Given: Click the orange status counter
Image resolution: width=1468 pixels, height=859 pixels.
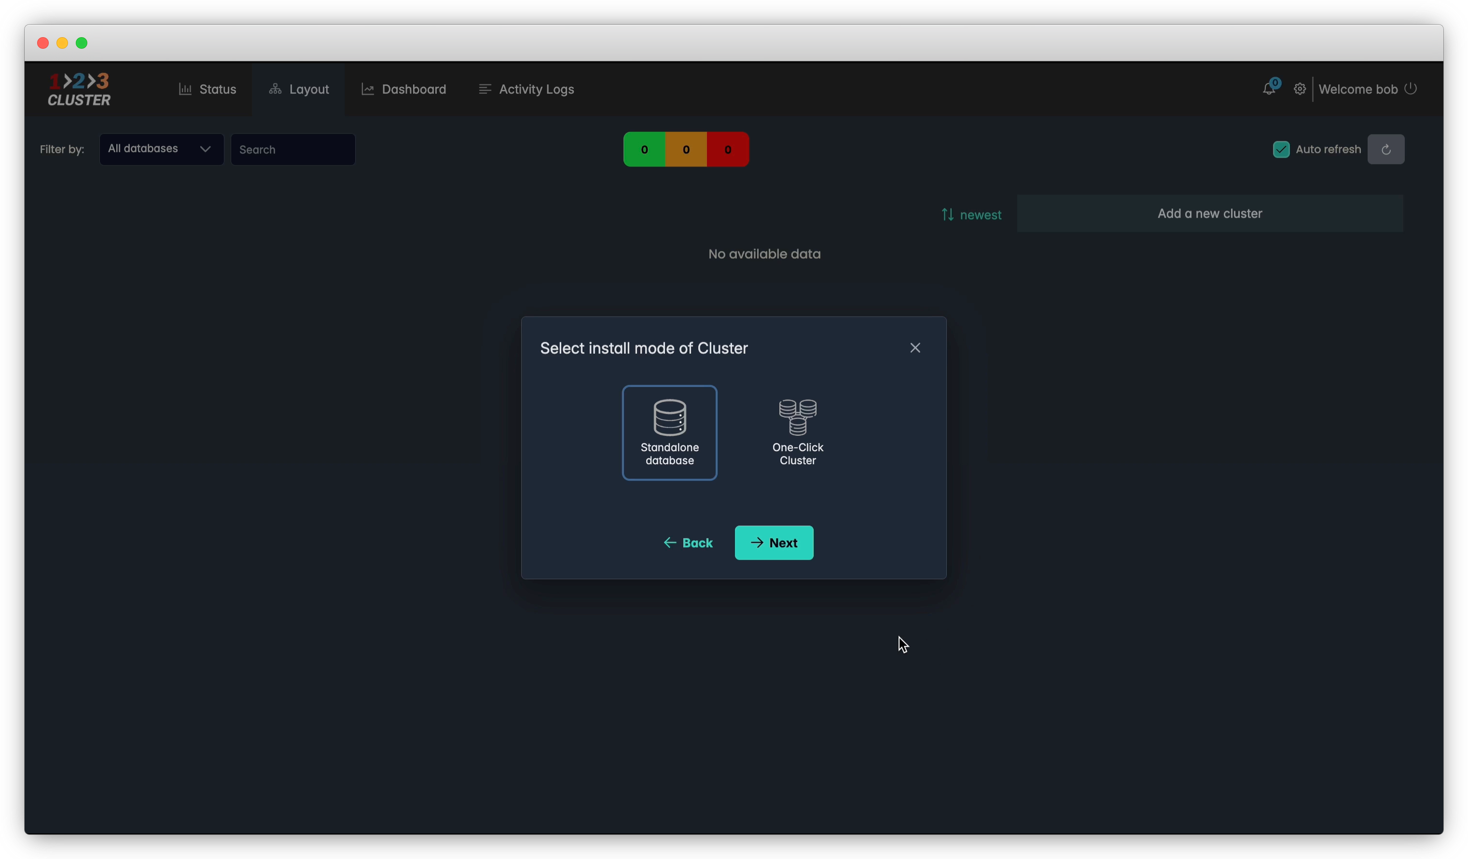Looking at the screenshot, I should pyautogui.click(x=686, y=149).
